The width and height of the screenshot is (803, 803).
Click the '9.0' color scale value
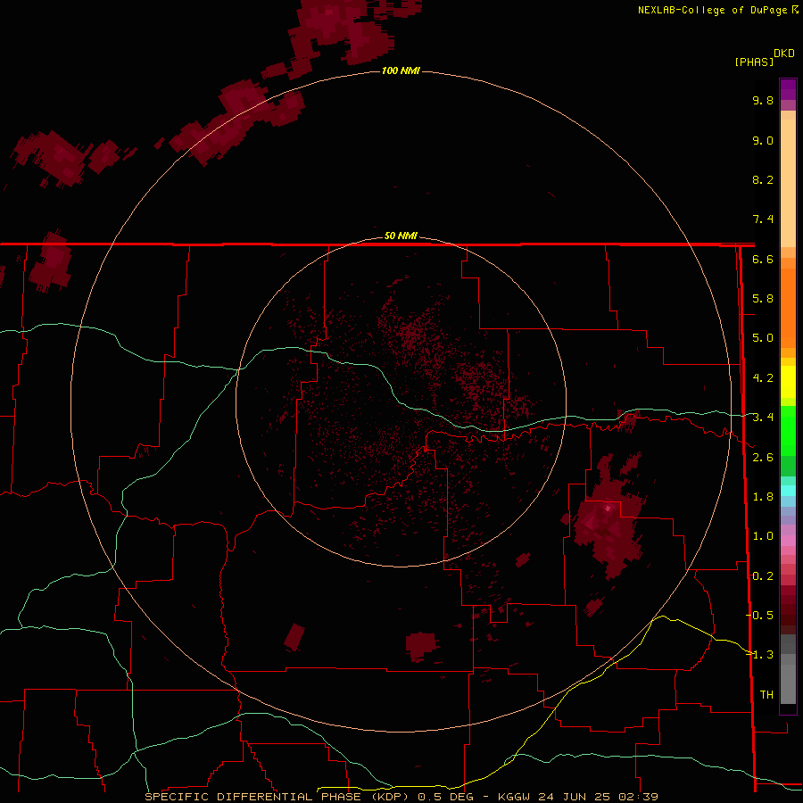(763, 140)
